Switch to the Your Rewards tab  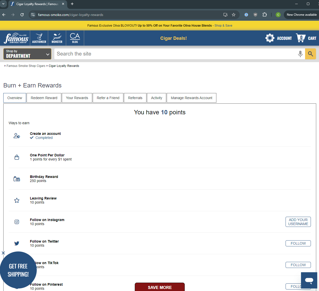(x=77, y=98)
